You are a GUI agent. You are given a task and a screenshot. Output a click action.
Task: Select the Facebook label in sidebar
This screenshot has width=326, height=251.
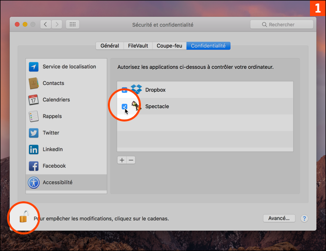[54, 166]
